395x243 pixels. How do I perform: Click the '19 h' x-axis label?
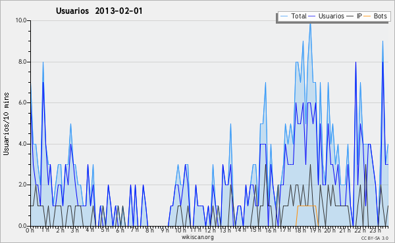click(x=315, y=230)
